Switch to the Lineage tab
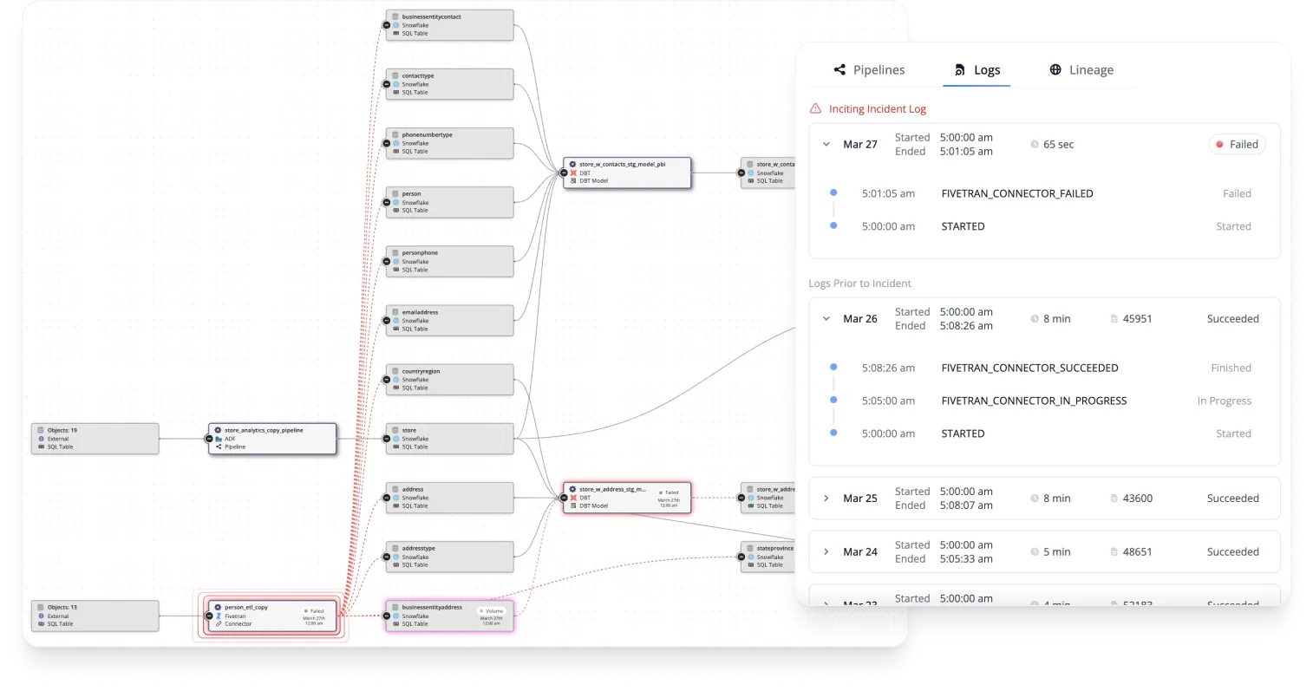Screen dimensions: 1313x691 pyautogui.click(x=1081, y=70)
